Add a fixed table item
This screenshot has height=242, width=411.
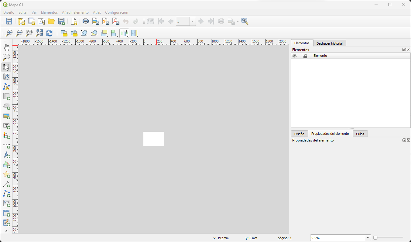pos(6,223)
